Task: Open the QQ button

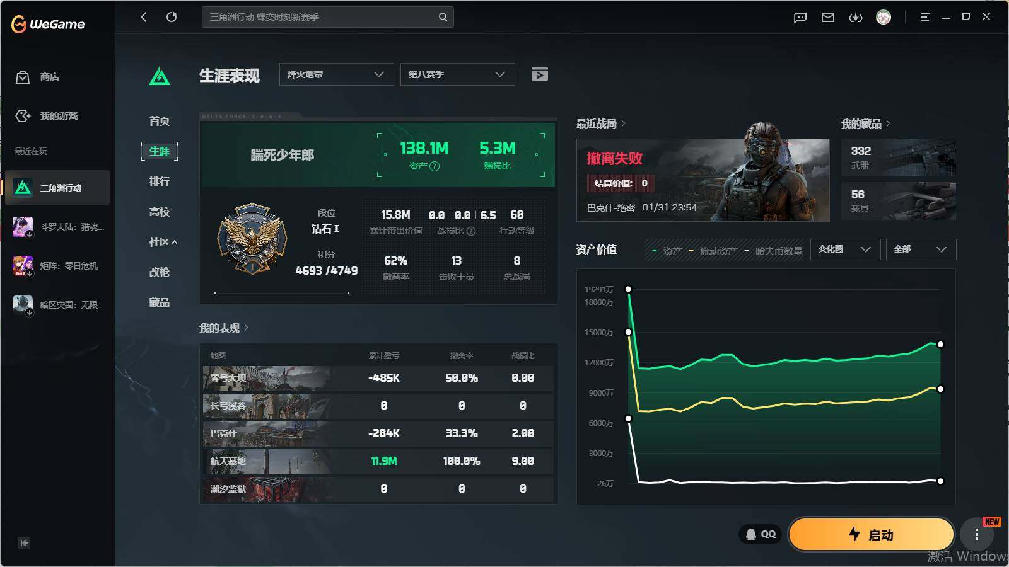Action: click(761, 534)
